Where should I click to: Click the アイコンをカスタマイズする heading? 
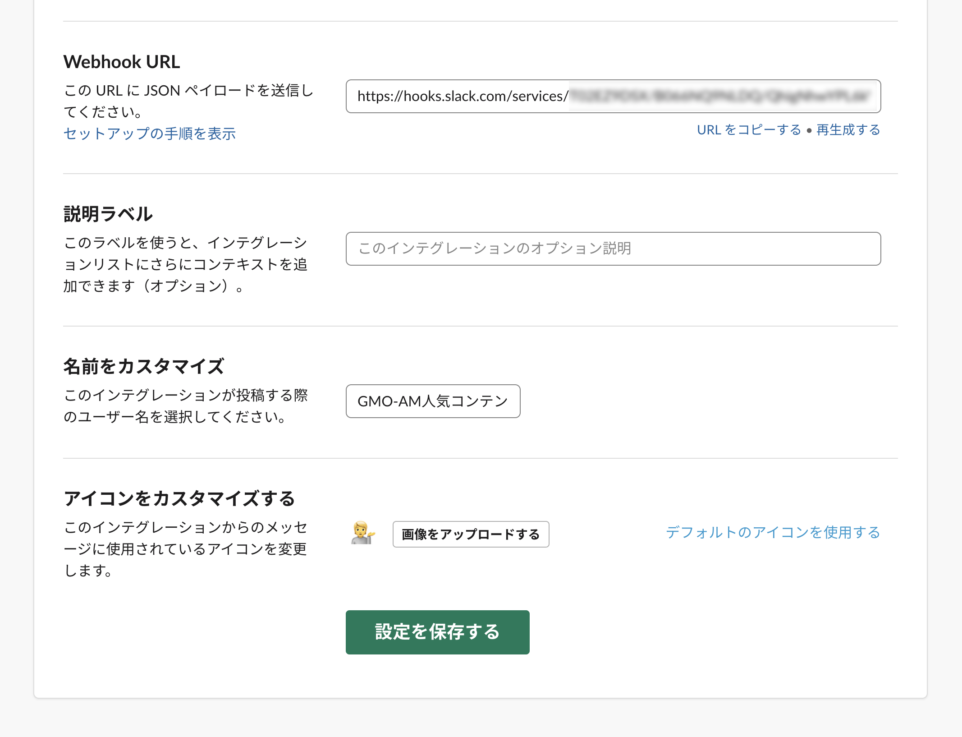pyautogui.click(x=179, y=499)
